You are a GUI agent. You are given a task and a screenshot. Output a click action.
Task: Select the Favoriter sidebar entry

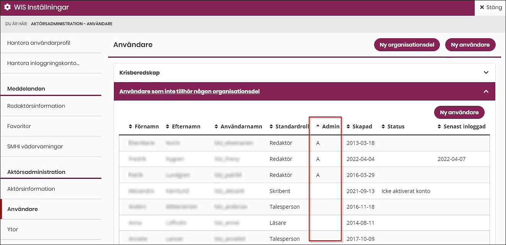tap(18, 126)
